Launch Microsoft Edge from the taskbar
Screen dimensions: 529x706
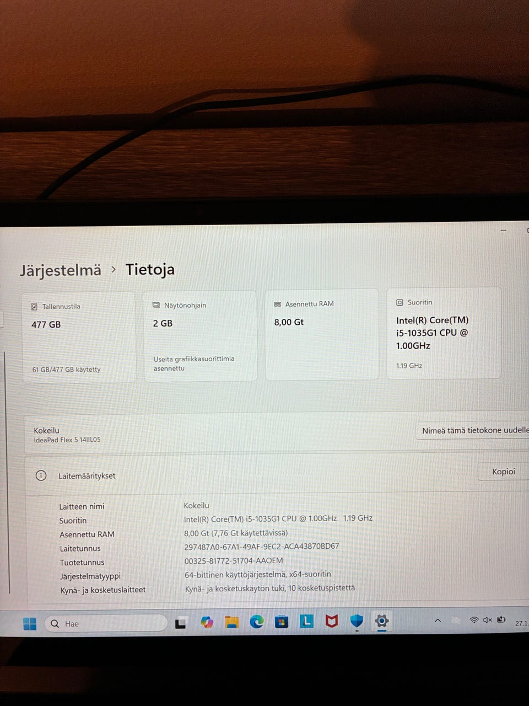(x=257, y=622)
